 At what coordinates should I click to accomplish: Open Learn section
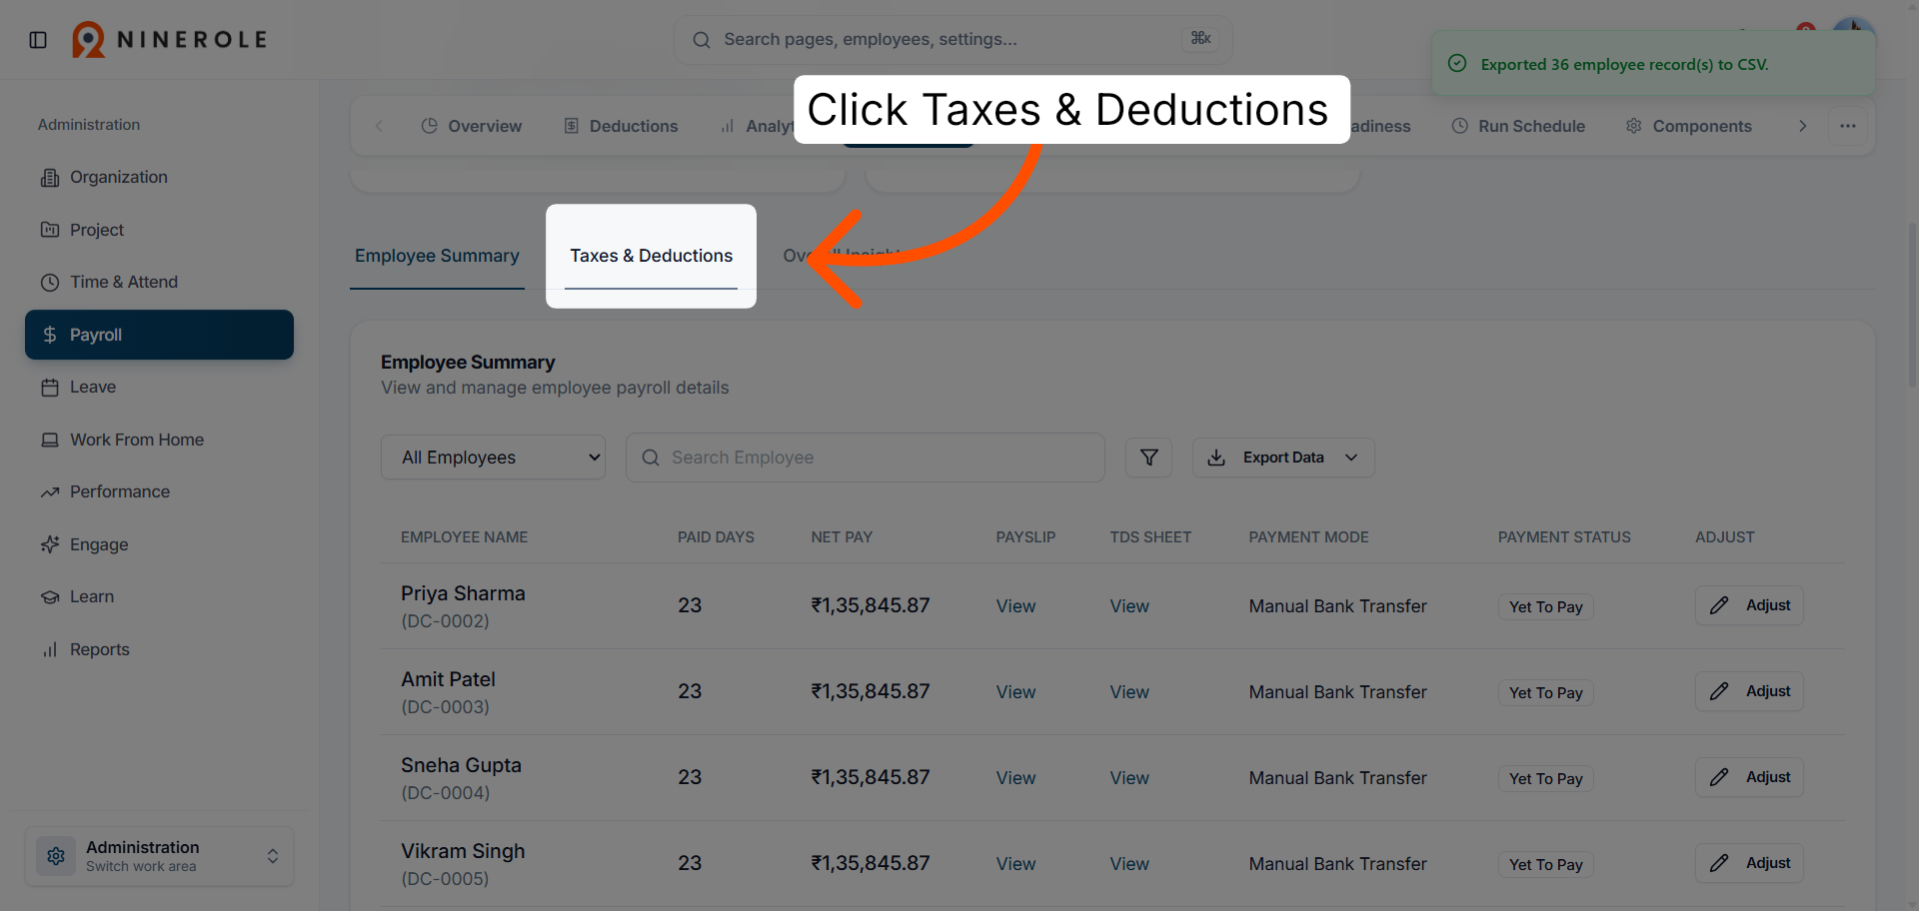coord(159,596)
